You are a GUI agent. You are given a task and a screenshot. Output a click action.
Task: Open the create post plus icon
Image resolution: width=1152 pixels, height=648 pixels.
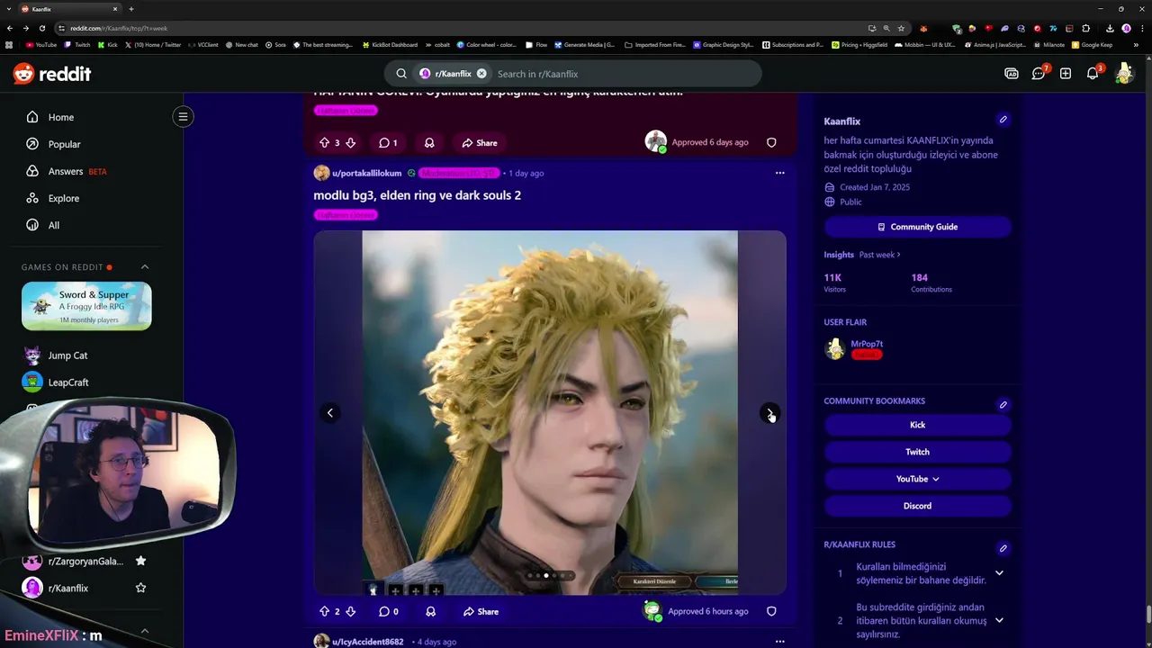[x=1066, y=74]
